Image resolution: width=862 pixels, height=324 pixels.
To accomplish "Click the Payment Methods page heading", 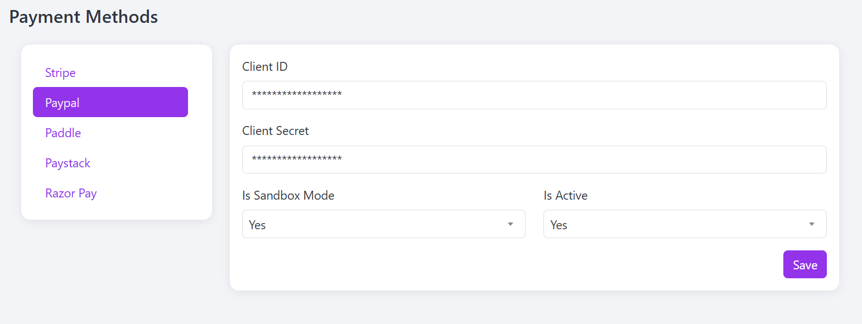I will [x=84, y=17].
